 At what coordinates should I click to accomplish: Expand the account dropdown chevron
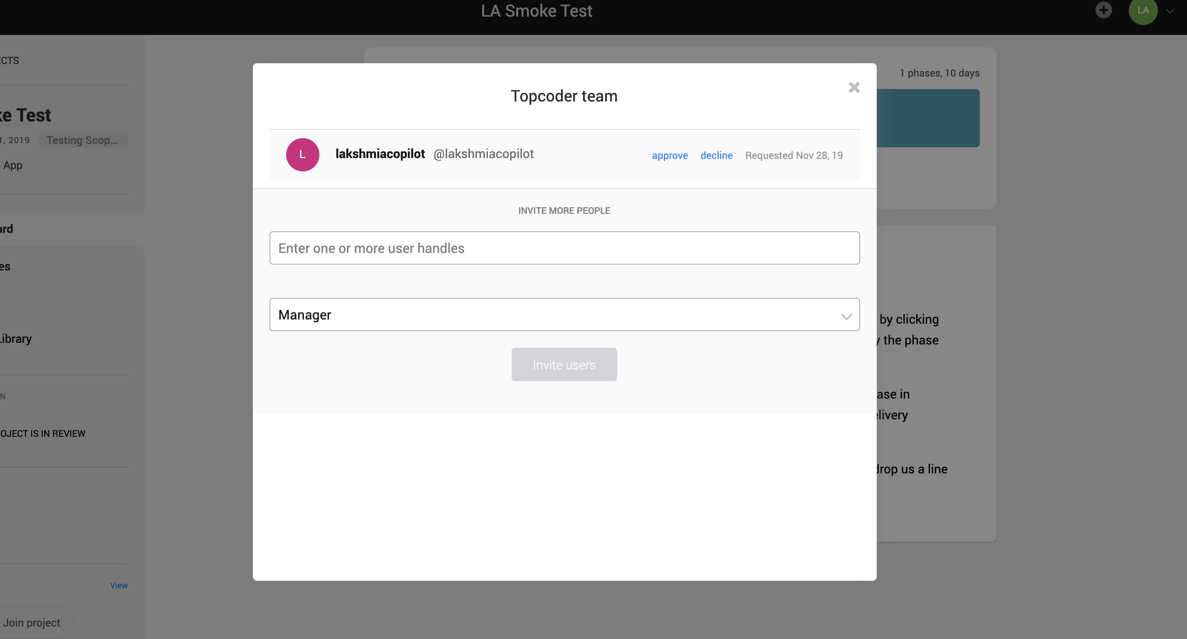tap(1170, 12)
